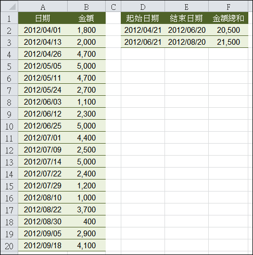Image resolution: width=253 pixels, height=255 pixels.
Task: Select column B header
Action: (86, 7)
